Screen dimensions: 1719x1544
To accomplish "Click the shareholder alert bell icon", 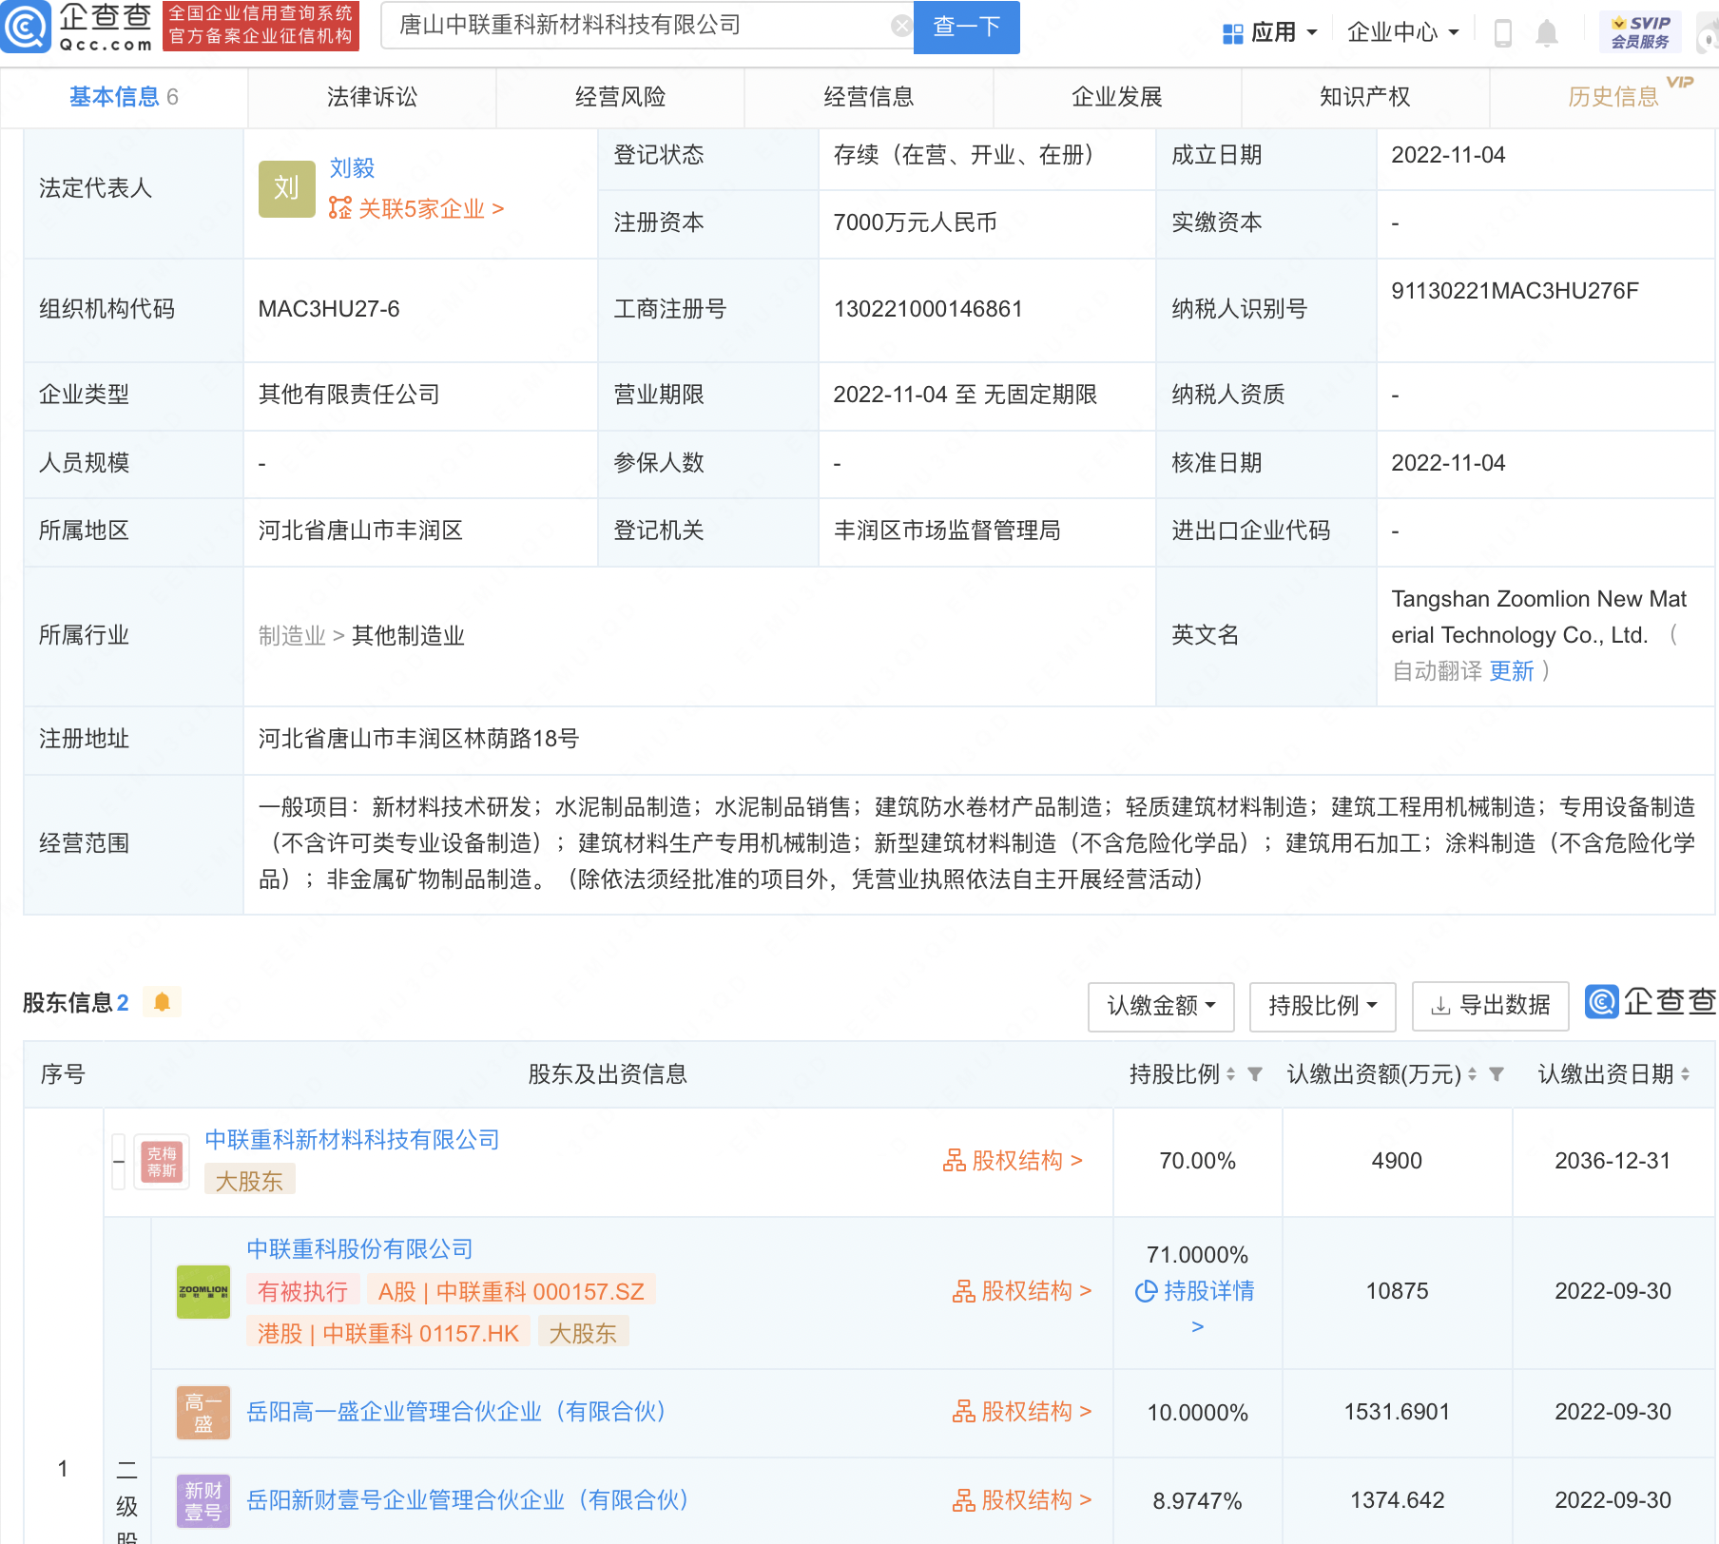I will (162, 1002).
